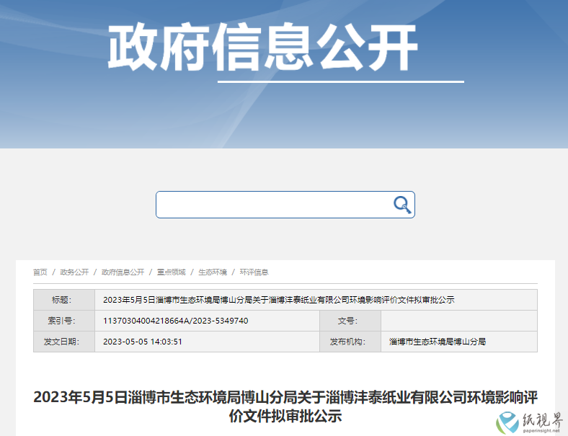Select the 发布机构 label cell

pos(350,342)
